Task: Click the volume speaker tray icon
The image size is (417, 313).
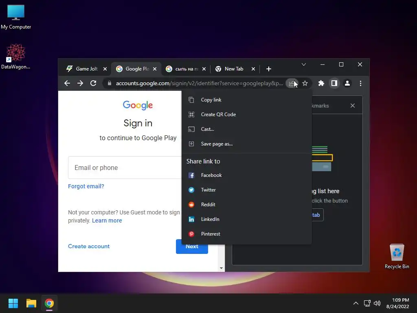Action: pyautogui.click(x=377, y=303)
